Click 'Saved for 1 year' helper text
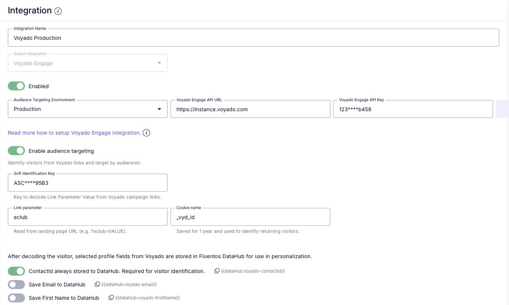Image resolution: width=509 pixels, height=305 pixels. (x=238, y=231)
